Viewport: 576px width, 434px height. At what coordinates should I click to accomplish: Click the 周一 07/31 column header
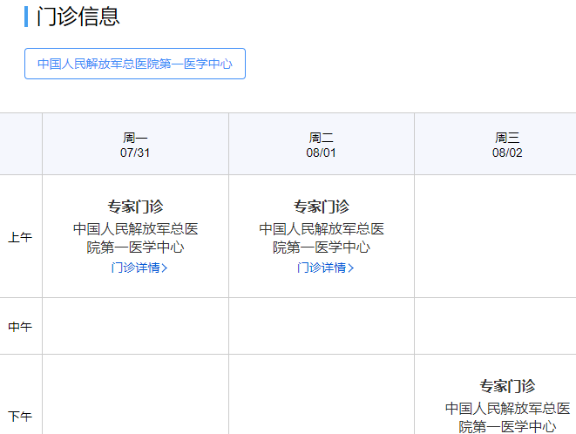(x=135, y=145)
